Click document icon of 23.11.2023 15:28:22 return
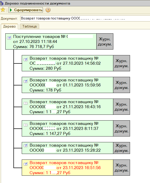Image resolution: width=150 pixels, height=183 pixels. tap(26, 145)
